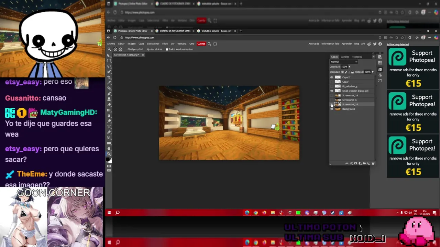Delete layer with trash icon

tap(373, 163)
